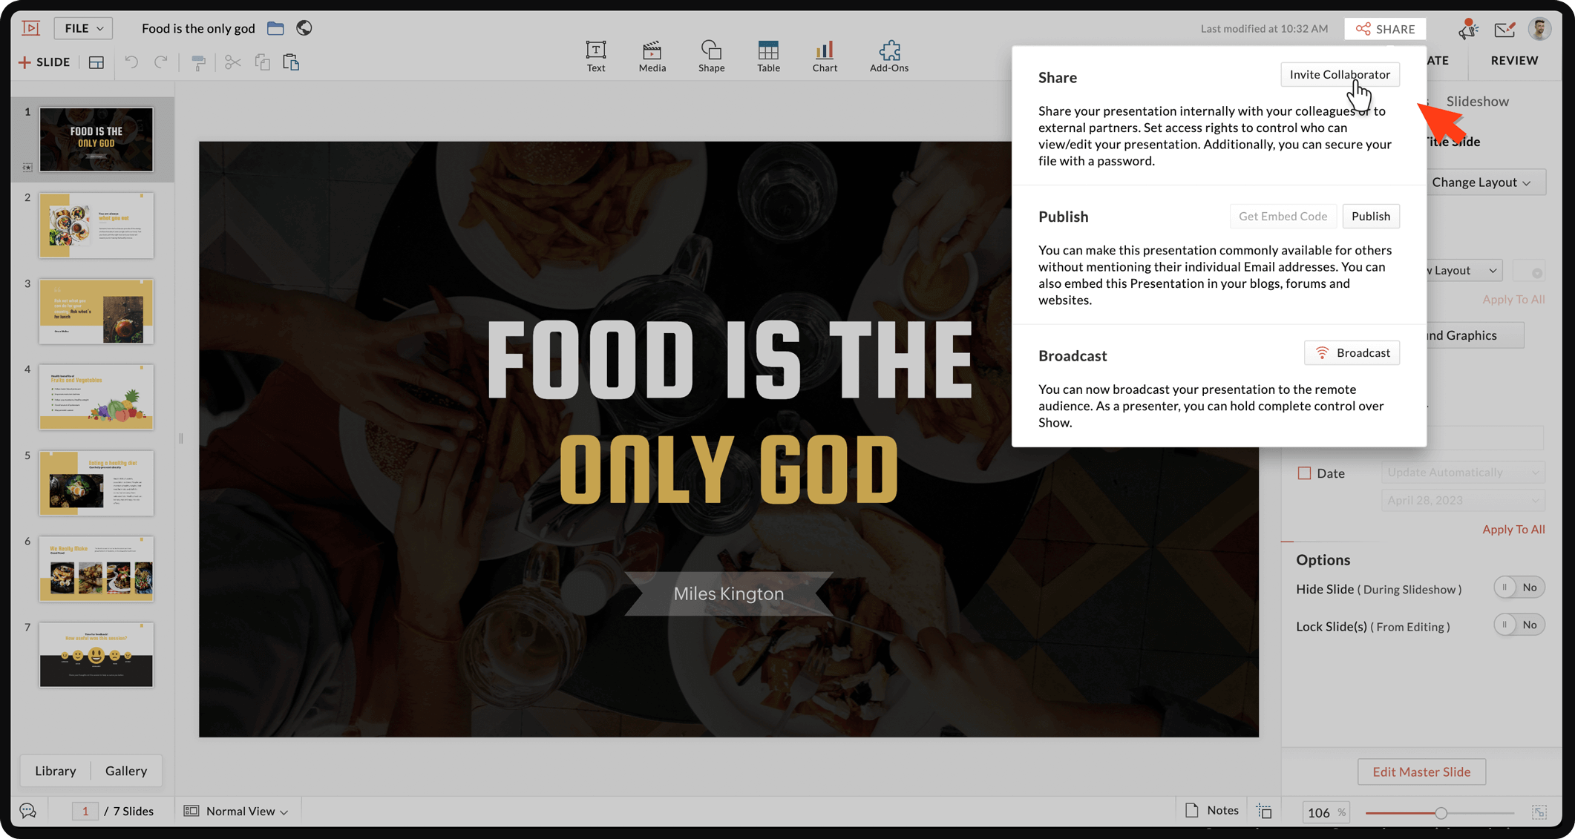Open the Library tab
Image resolution: width=1575 pixels, height=839 pixels.
pyautogui.click(x=56, y=771)
